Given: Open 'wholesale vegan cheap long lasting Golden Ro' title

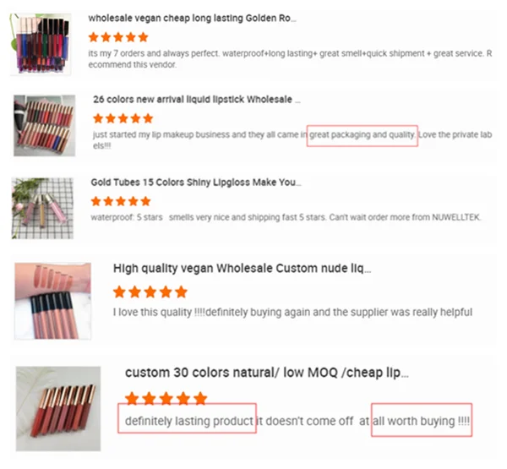Looking at the screenshot, I should 192,18.
